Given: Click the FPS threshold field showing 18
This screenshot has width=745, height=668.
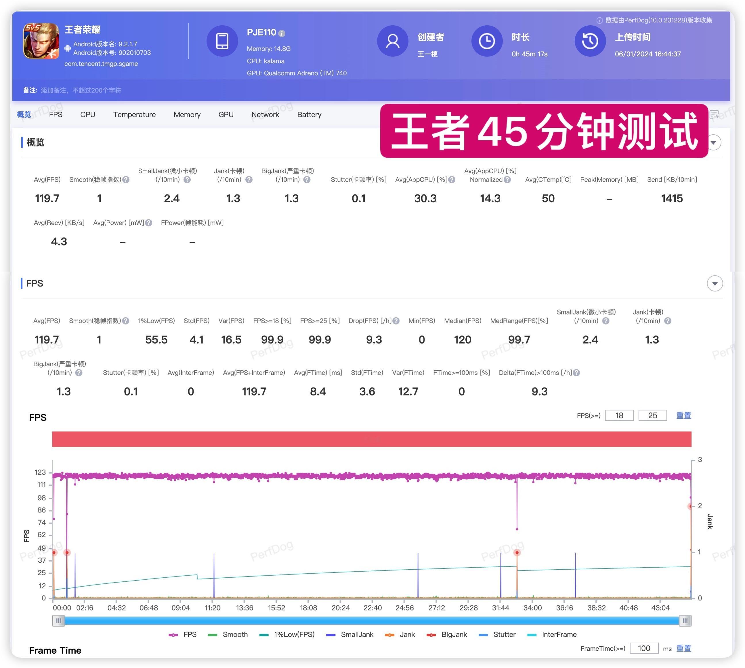Looking at the screenshot, I should 620,415.
